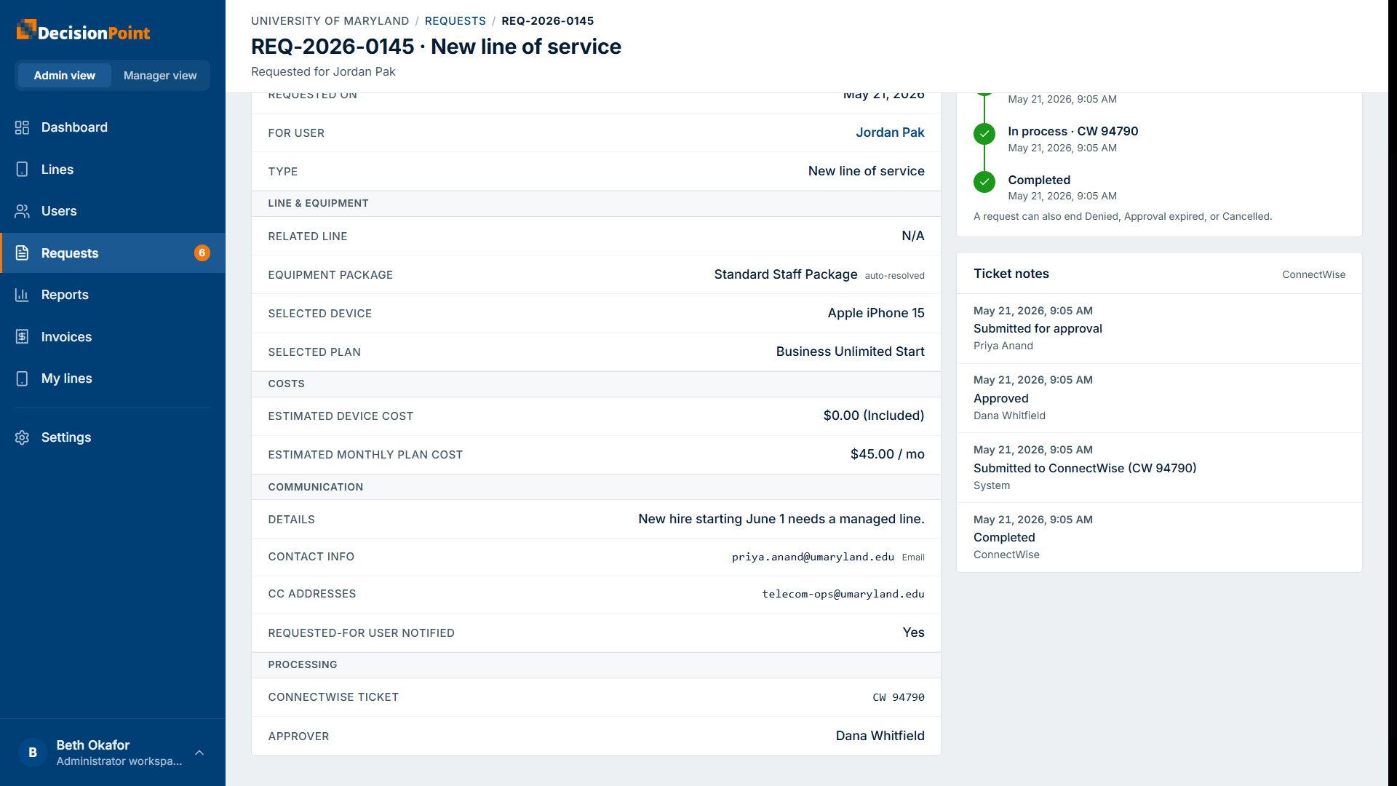Open Jordan Pak user link
Image resolution: width=1397 pixels, height=786 pixels.
(890, 132)
